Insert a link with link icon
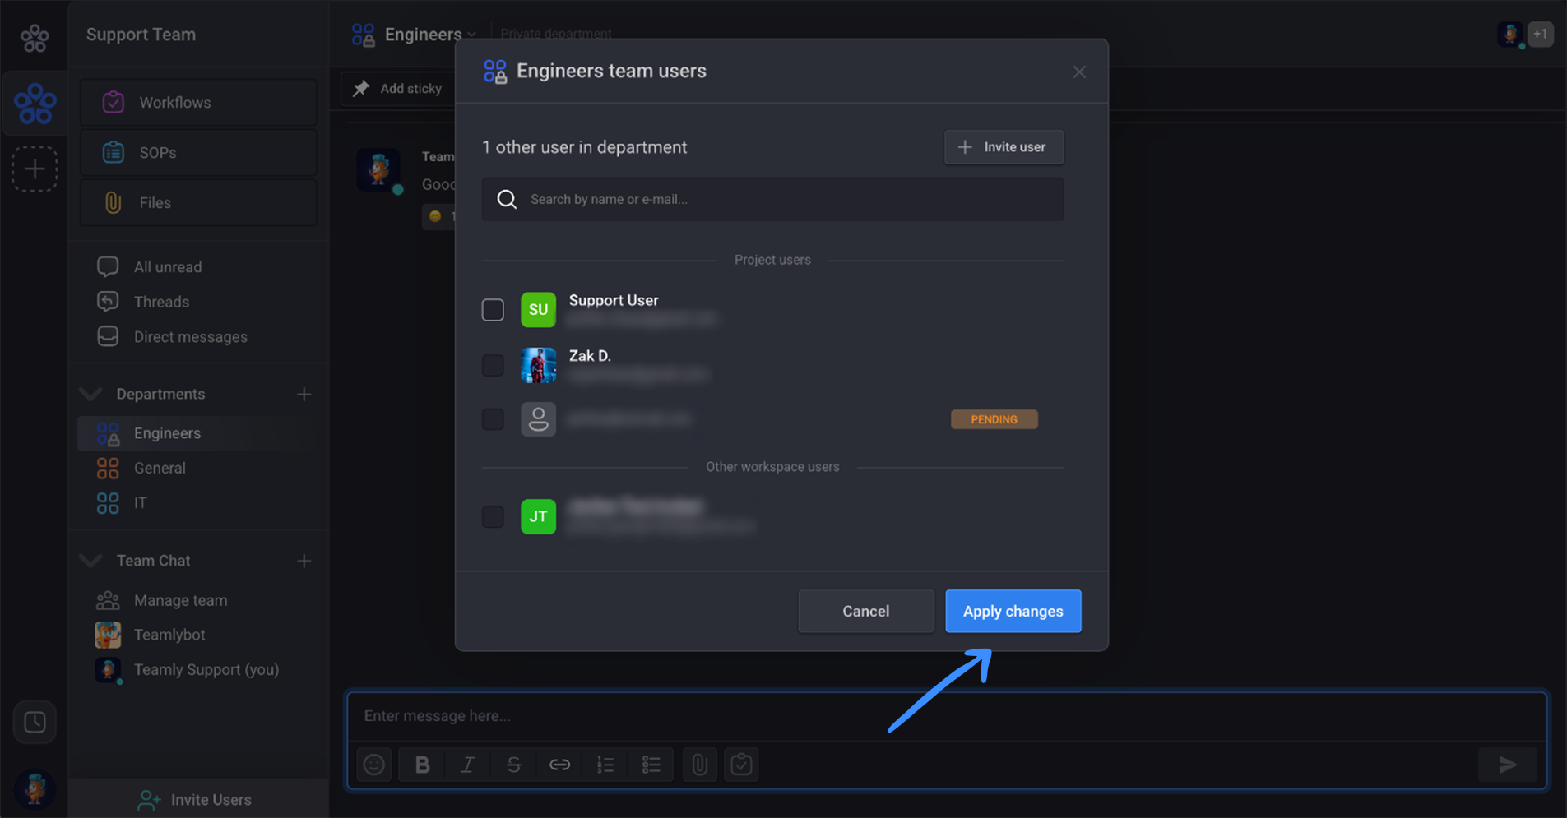The height and width of the screenshot is (818, 1567). coord(559,765)
